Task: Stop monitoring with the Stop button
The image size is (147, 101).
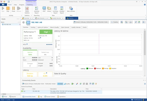Action: coord(8,9)
